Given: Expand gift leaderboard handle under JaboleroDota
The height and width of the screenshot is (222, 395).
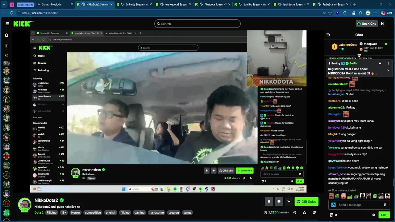Looking at the screenshot, I should point(359,55).
